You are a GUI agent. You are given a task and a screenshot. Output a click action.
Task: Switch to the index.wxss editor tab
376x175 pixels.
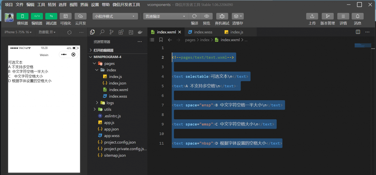click(203, 32)
